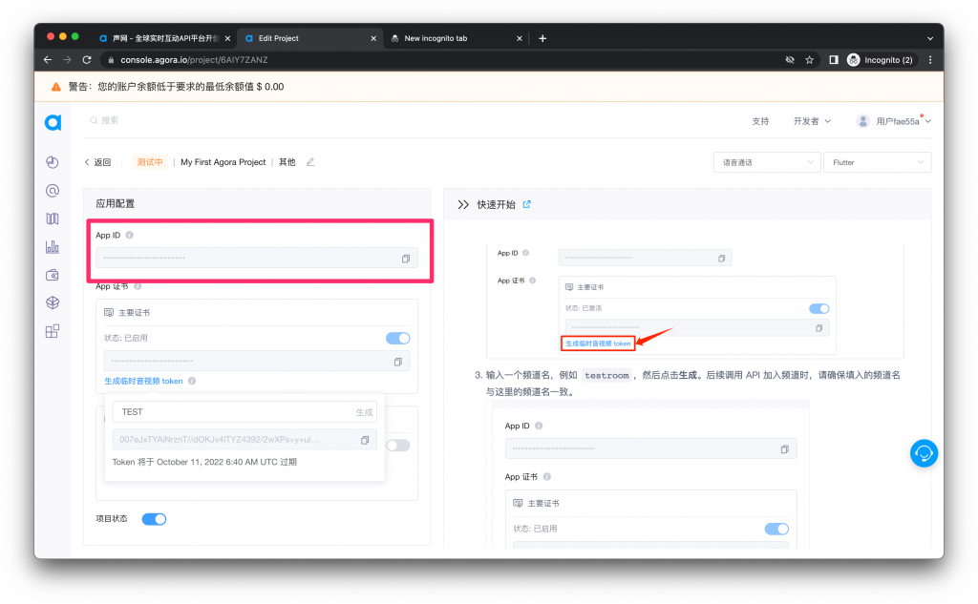
Task: Open the billing wallet sidebar icon
Action: click(53, 275)
